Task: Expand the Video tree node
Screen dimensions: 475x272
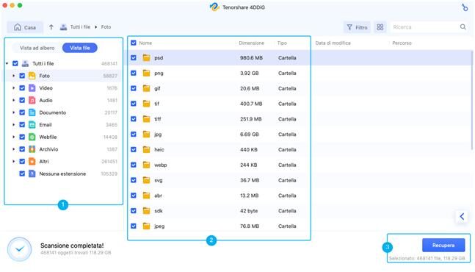Action: click(x=13, y=88)
